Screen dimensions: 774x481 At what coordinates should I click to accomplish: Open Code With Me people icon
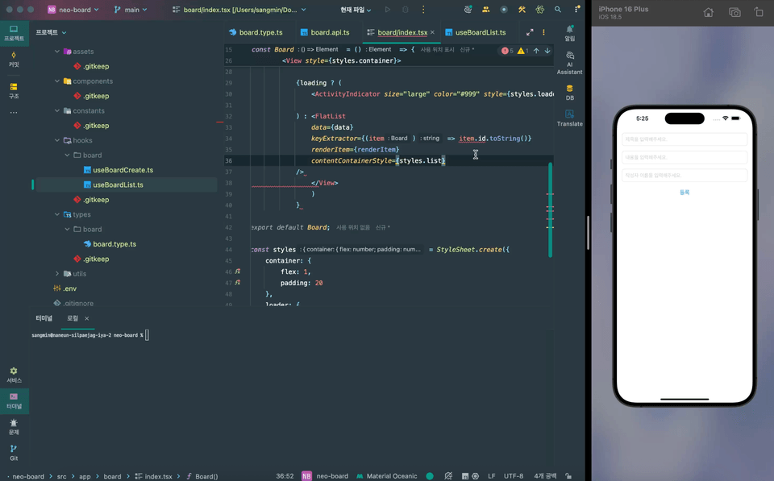coord(485,10)
